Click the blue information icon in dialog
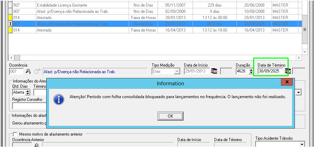314x147 pixels. point(59,100)
